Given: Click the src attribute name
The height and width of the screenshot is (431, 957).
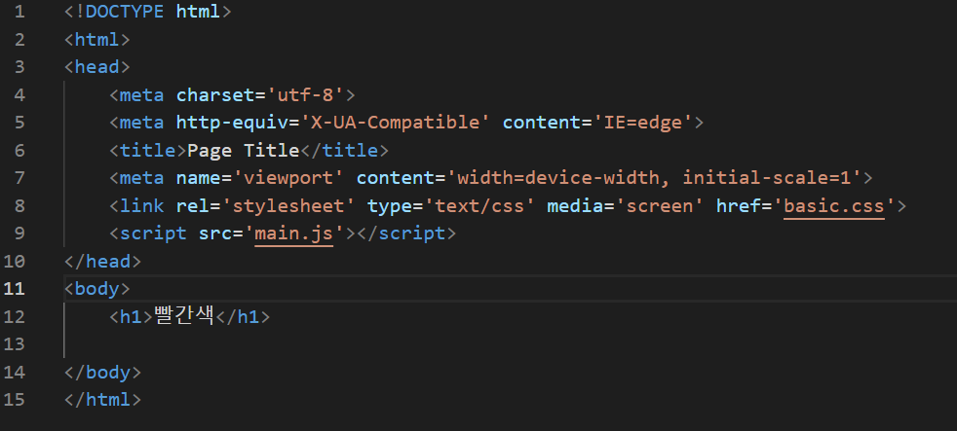Looking at the screenshot, I should [x=214, y=233].
